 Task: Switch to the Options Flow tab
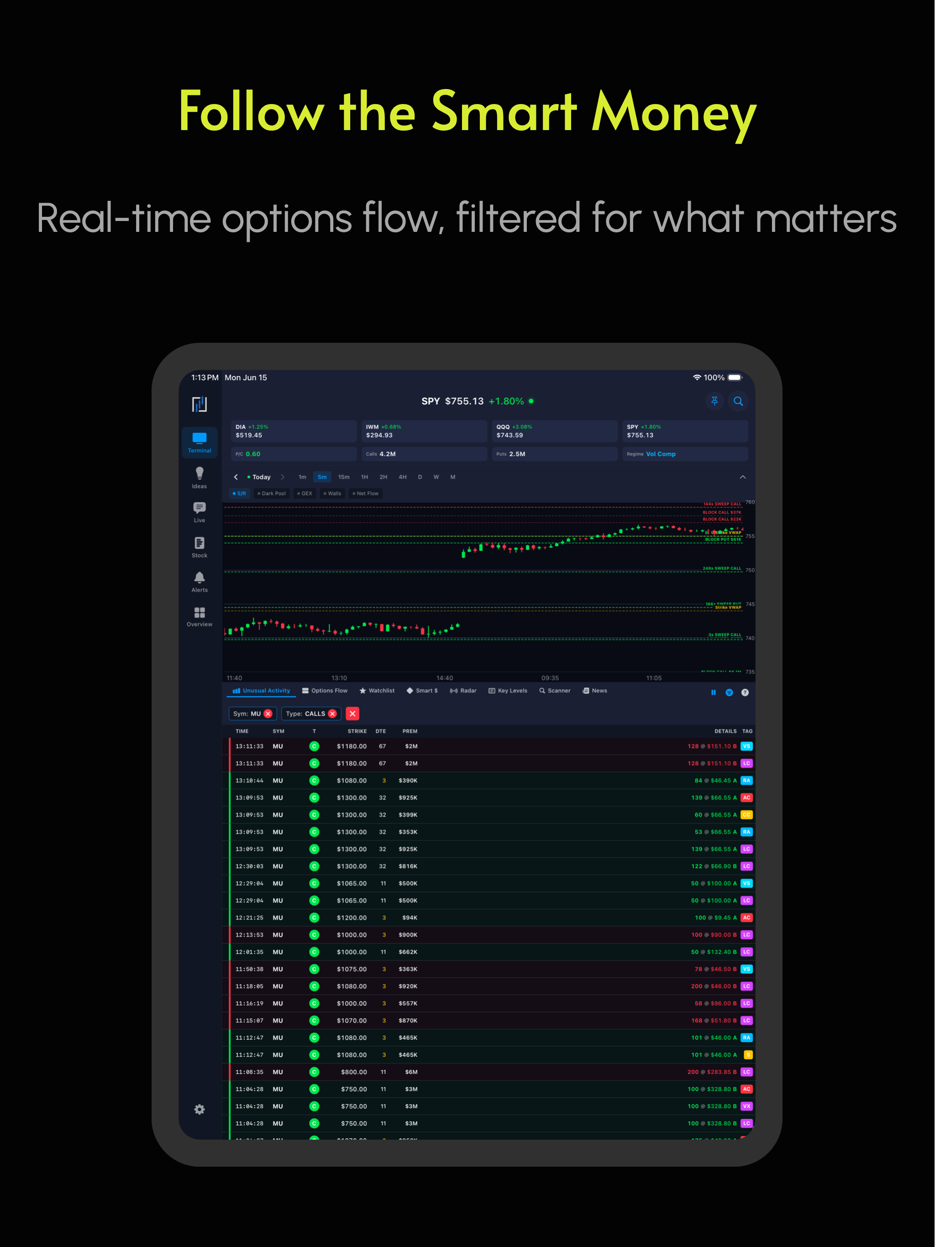(x=325, y=691)
